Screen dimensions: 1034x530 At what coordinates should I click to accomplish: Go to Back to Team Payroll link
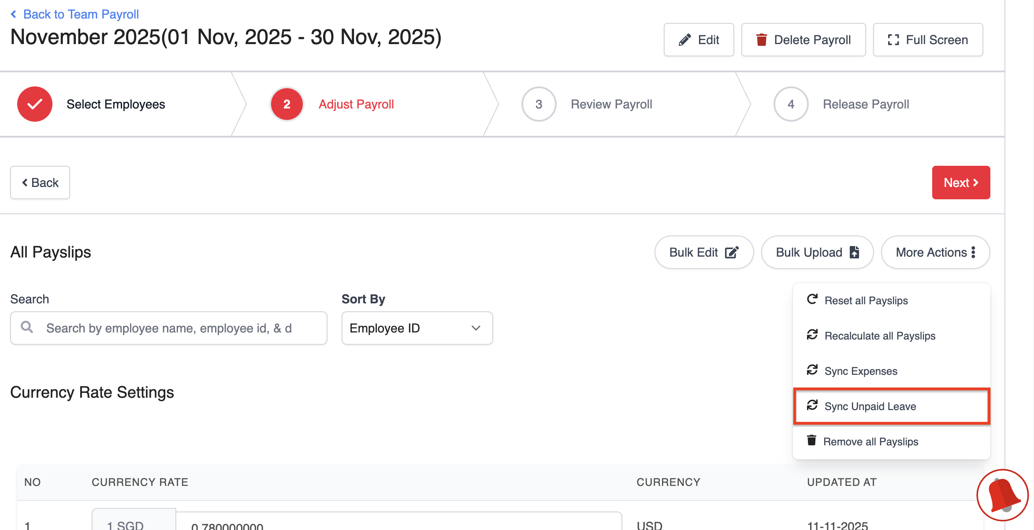coord(81,14)
